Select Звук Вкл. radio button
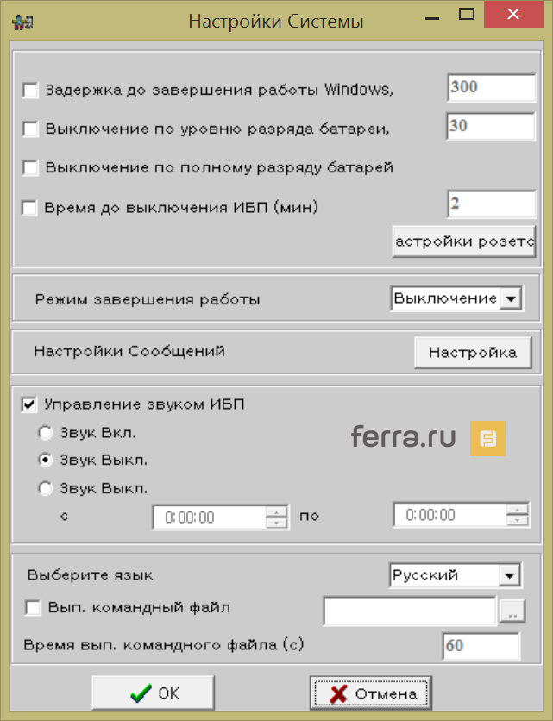Image resolution: width=553 pixels, height=721 pixels. click(45, 433)
